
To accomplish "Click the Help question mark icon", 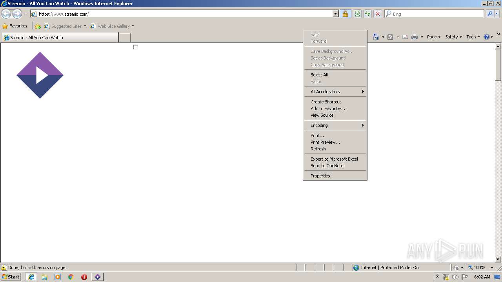I will point(487,37).
